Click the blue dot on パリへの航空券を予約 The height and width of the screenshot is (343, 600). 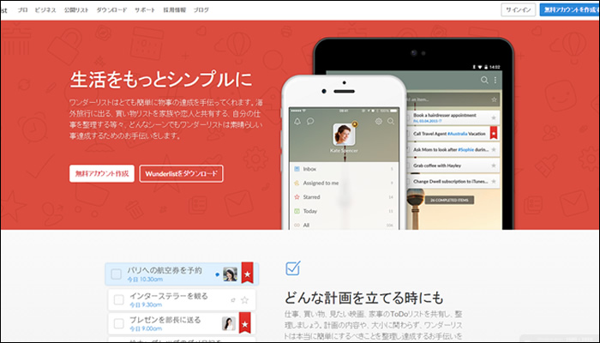coord(218,274)
